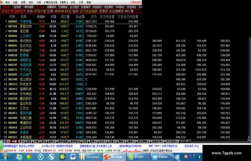Switch to the 自选股 tab

point(17,7)
